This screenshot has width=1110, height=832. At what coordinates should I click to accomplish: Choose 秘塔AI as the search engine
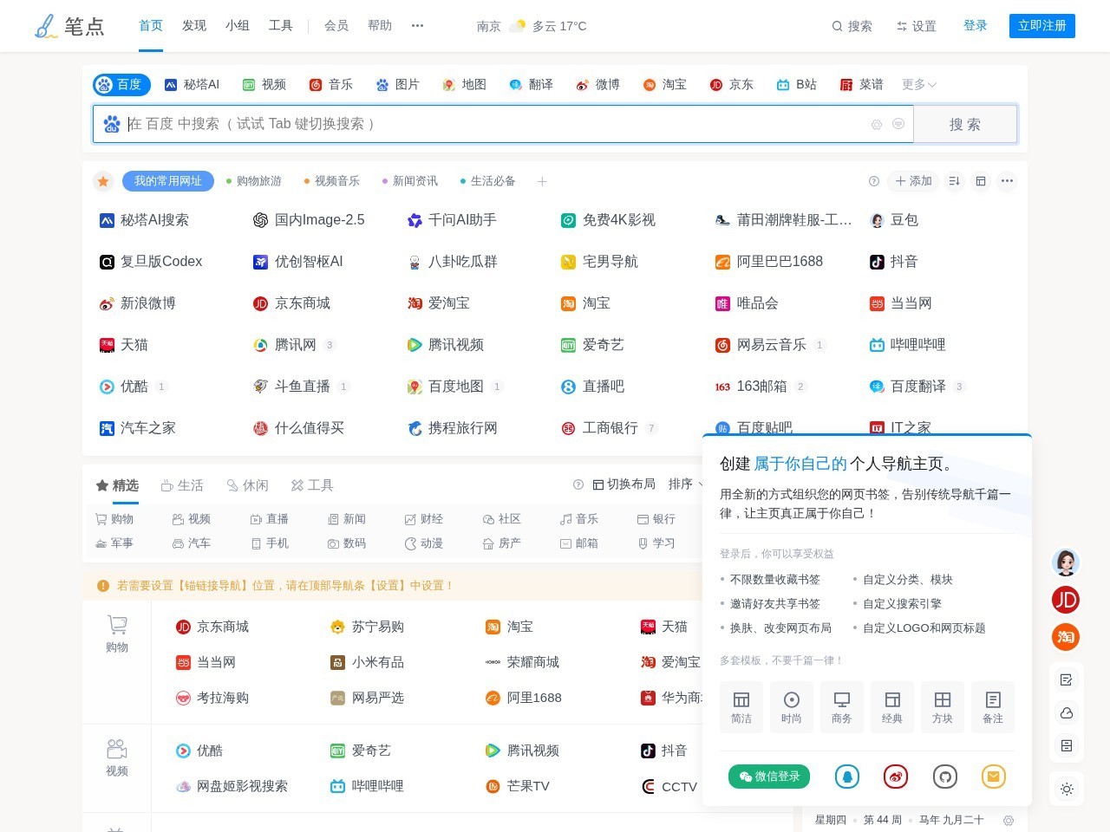pyautogui.click(x=192, y=84)
